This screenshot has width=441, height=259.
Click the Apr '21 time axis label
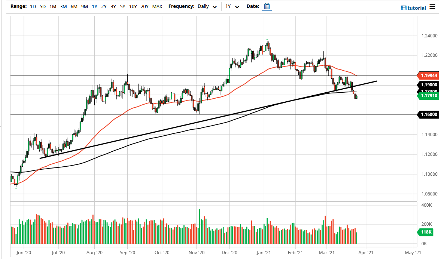click(366, 253)
